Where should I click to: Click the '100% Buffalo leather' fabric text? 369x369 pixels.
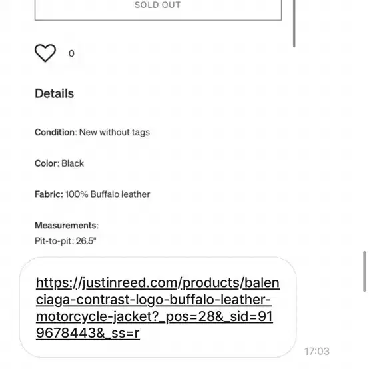point(107,194)
